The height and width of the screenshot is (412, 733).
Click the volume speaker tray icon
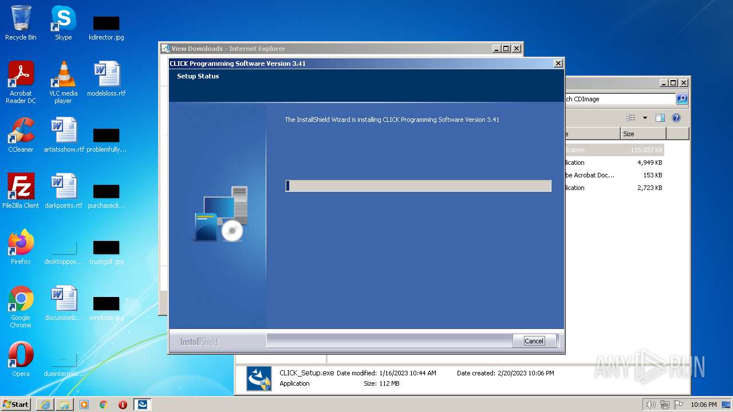pyautogui.click(x=651, y=405)
